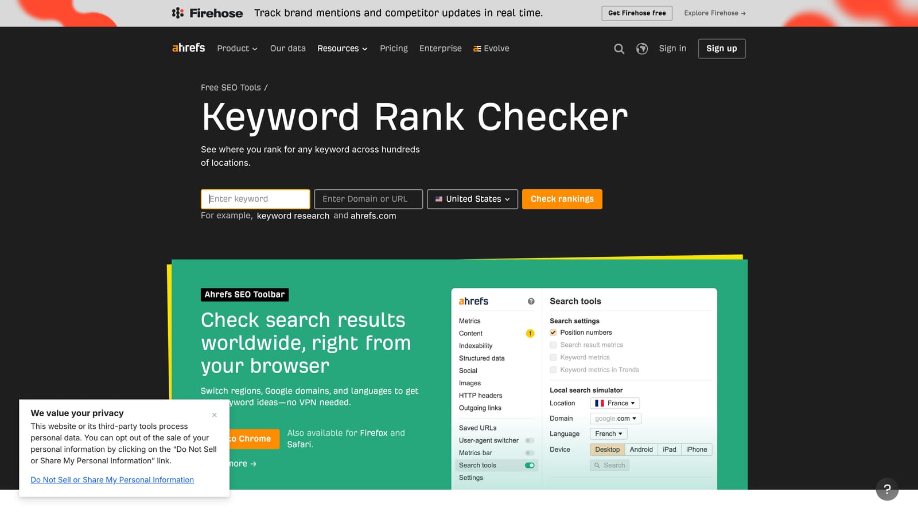The width and height of the screenshot is (918, 516).
Task: Open the search magnifier icon
Action: tap(619, 49)
